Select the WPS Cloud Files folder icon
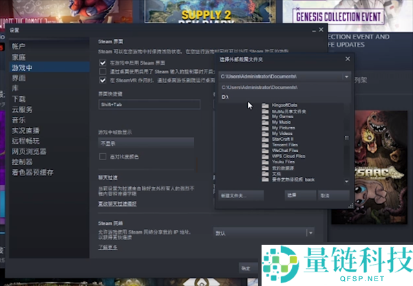 click(x=265, y=156)
